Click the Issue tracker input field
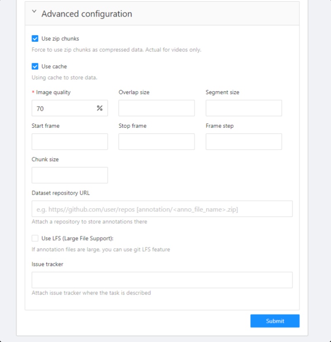 [162, 280]
